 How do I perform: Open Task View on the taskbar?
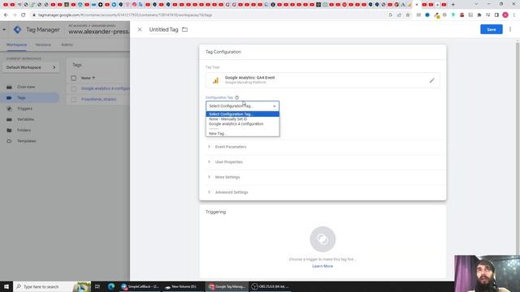coord(97,286)
